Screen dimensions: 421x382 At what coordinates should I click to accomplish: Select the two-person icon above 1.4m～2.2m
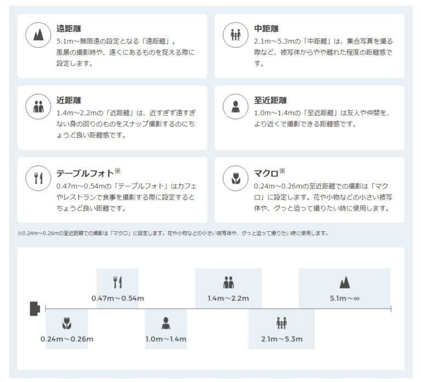pyautogui.click(x=229, y=282)
